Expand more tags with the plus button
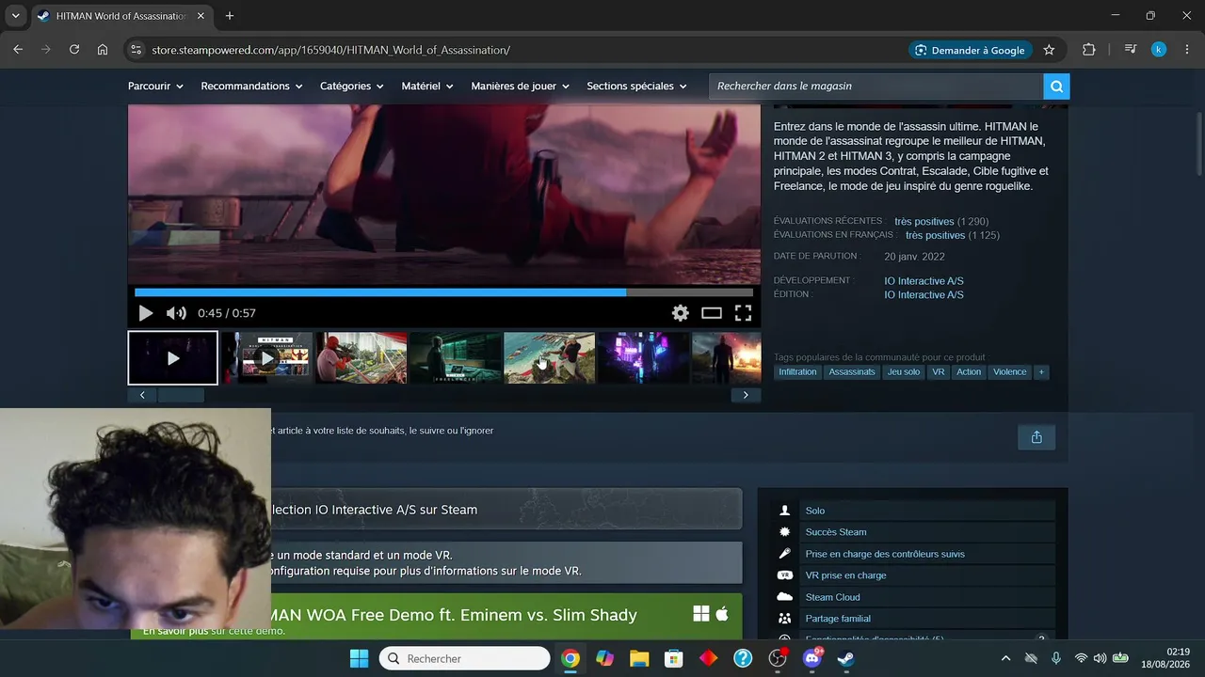Viewport: 1205px width, 677px height. pyautogui.click(x=1041, y=372)
